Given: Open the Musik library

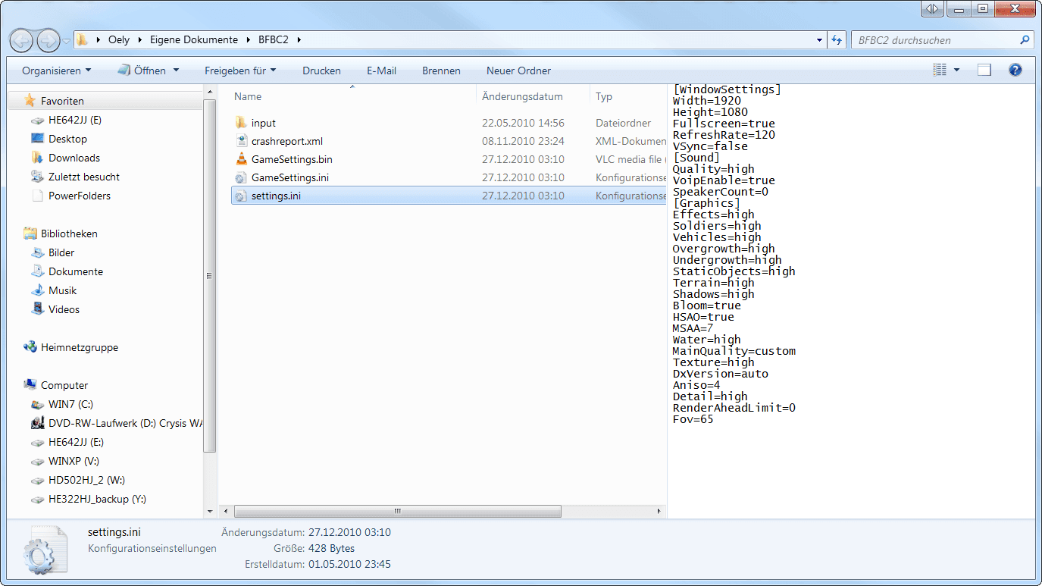Looking at the screenshot, I should pos(63,290).
